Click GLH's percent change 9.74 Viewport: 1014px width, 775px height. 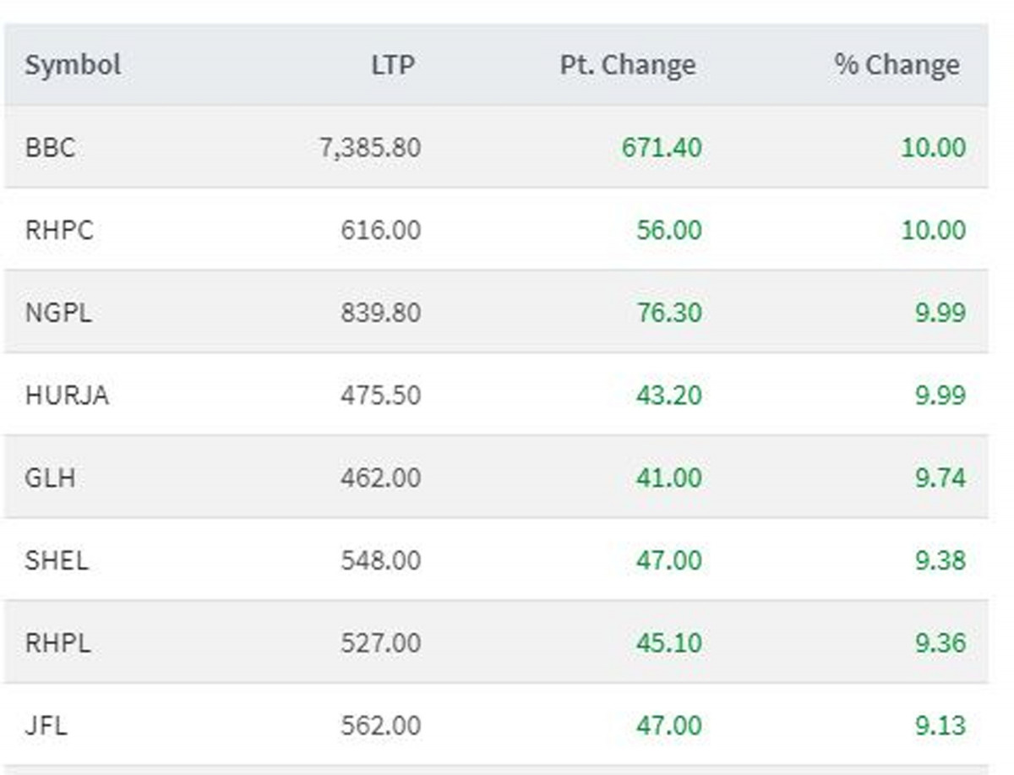coord(940,478)
